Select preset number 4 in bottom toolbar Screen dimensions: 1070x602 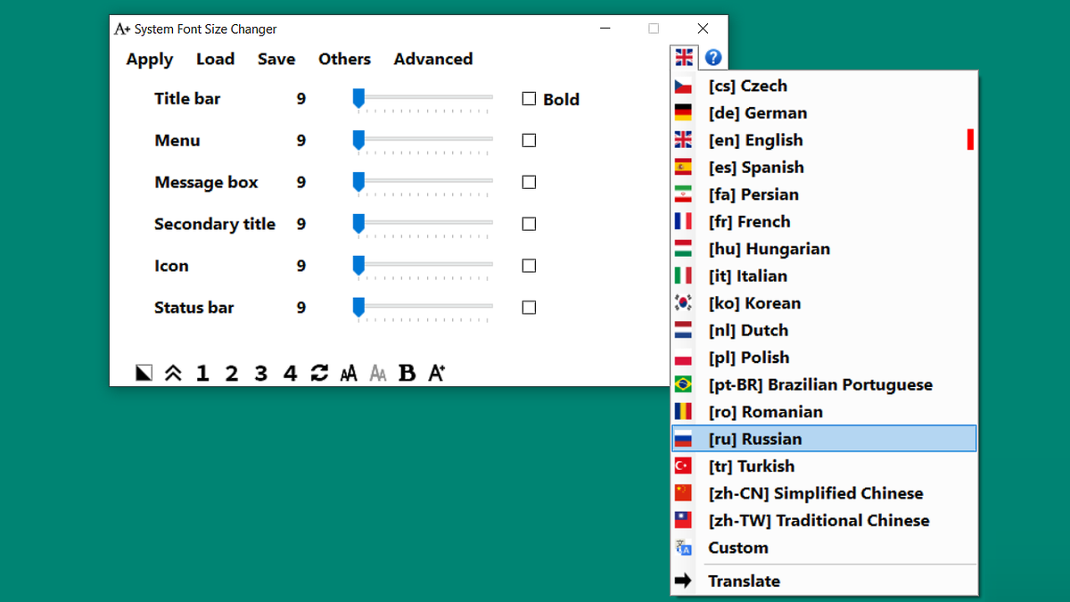pos(290,373)
